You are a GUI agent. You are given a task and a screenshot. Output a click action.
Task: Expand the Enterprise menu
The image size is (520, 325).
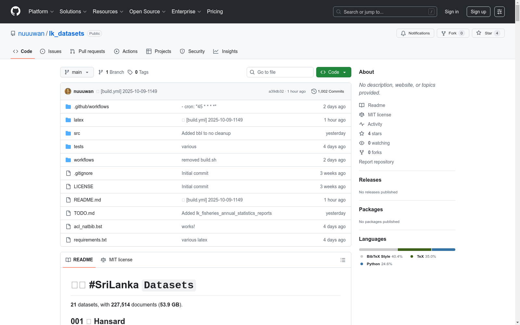click(x=186, y=12)
